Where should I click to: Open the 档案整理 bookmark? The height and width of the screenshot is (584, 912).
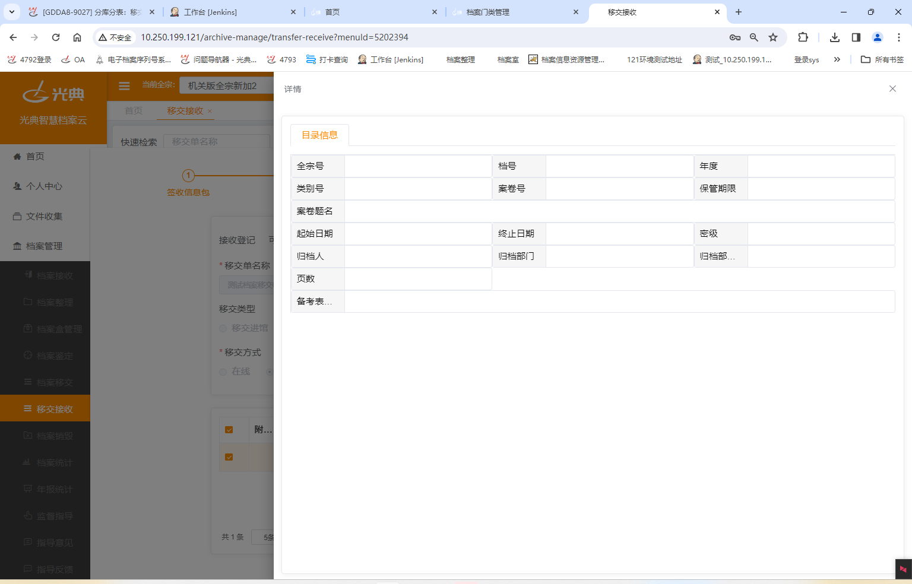point(461,59)
